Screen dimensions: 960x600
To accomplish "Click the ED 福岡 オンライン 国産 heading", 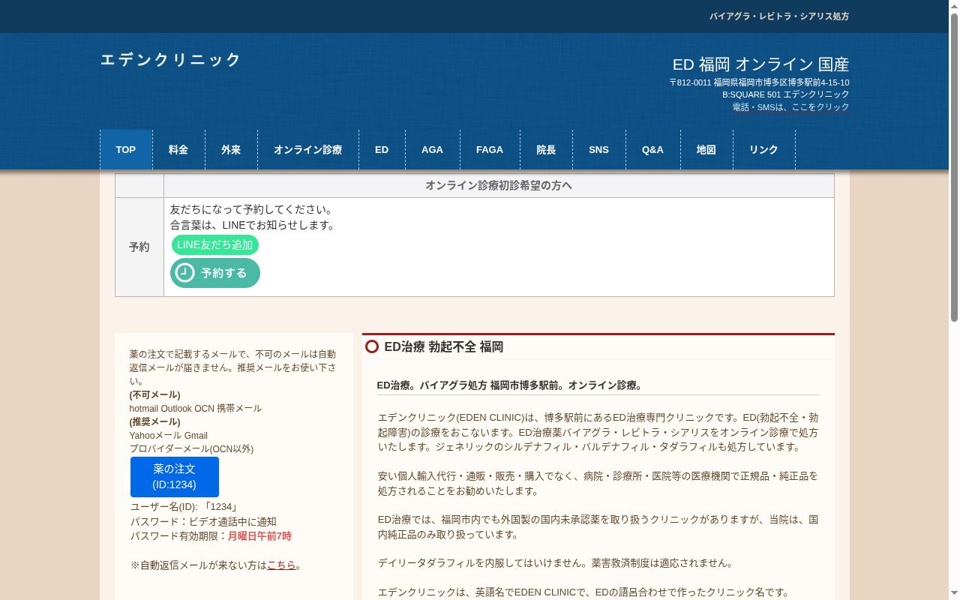I will tap(760, 64).
